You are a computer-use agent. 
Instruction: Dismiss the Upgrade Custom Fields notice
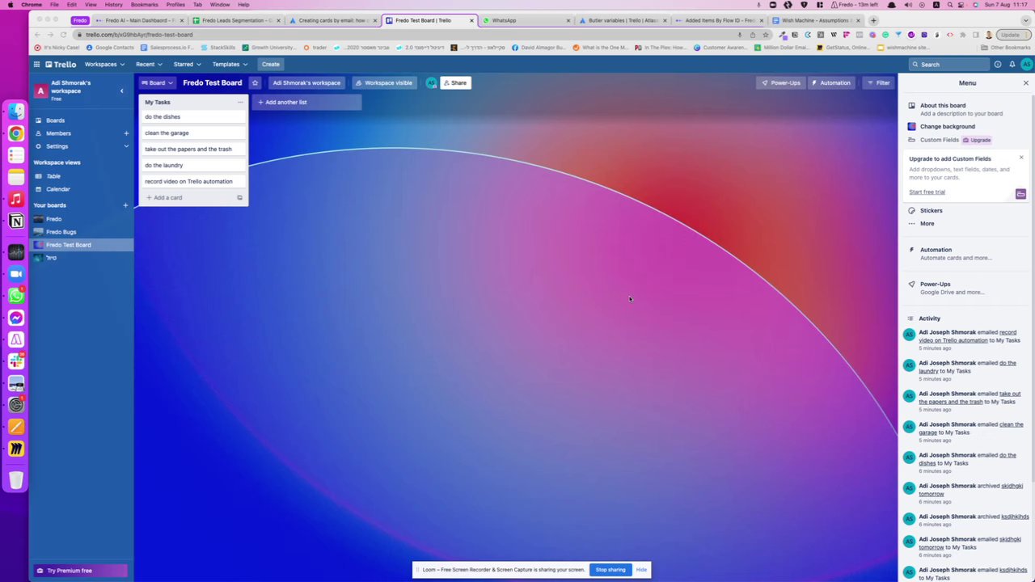[x=1020, y=158]
